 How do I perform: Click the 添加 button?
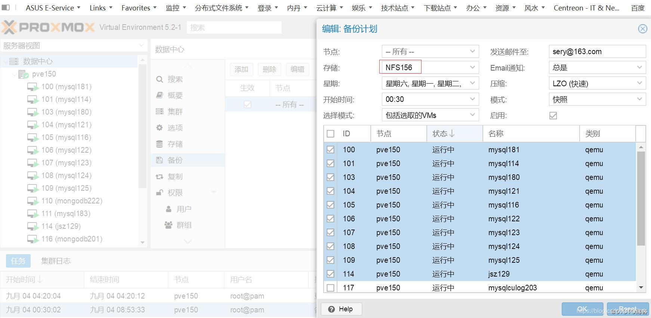(x=241, y=69)
